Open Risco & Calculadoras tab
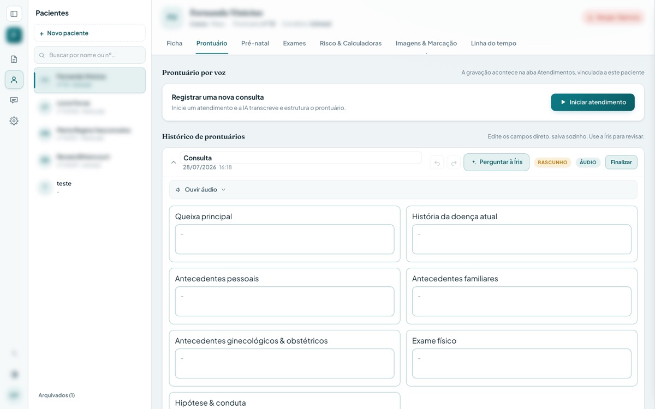 pyautogui.click(x=350, y=43)
